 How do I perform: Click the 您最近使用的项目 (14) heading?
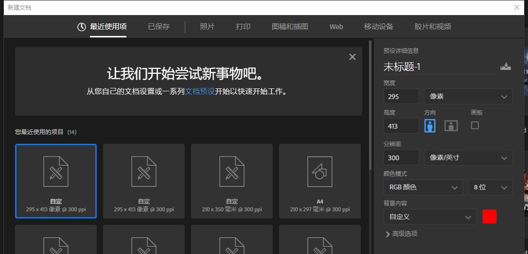pyautogui.click(x=46, y=132)
